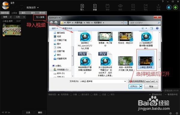Select the 字幕 subtitle radio button
Image resolution: width=180 pixels, height=115 pixels.
71,95
